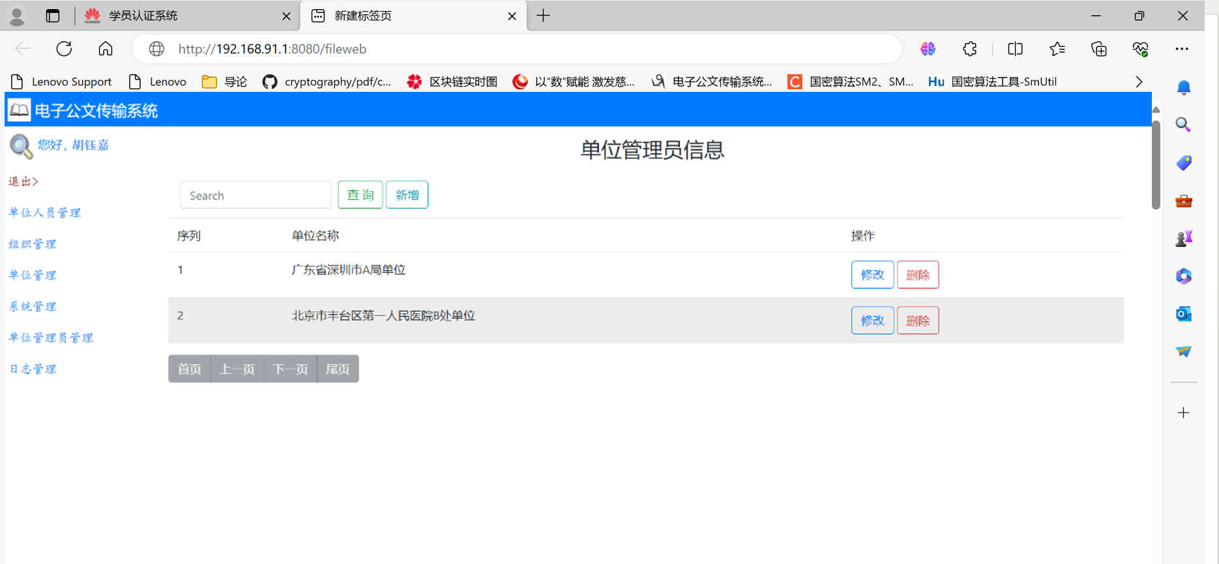Add a sidebar app with plus icon
1219x564 pixels.
click(1184, 412)
